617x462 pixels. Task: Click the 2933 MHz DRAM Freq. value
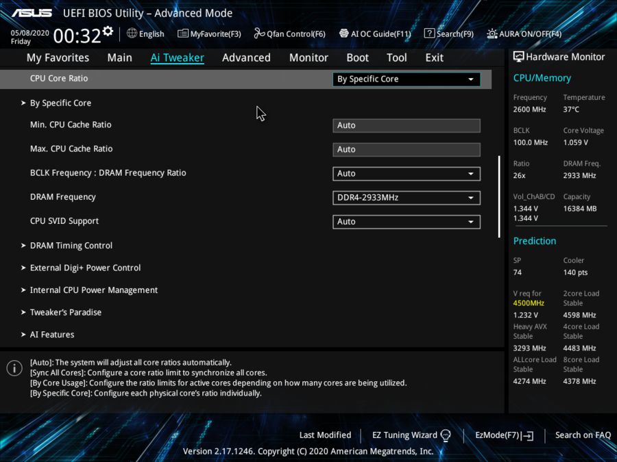pyautogui.click(x=579, y=176)
